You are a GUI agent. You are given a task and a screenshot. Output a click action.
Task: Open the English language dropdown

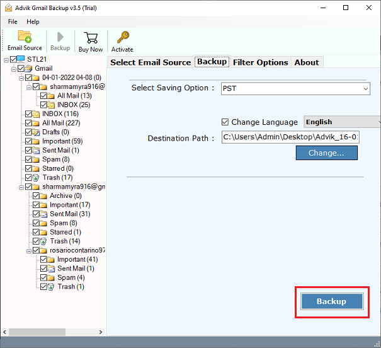click(342, 122)
